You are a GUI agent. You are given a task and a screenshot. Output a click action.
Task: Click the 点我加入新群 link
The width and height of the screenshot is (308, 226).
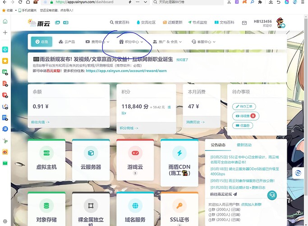click(251, 205)
